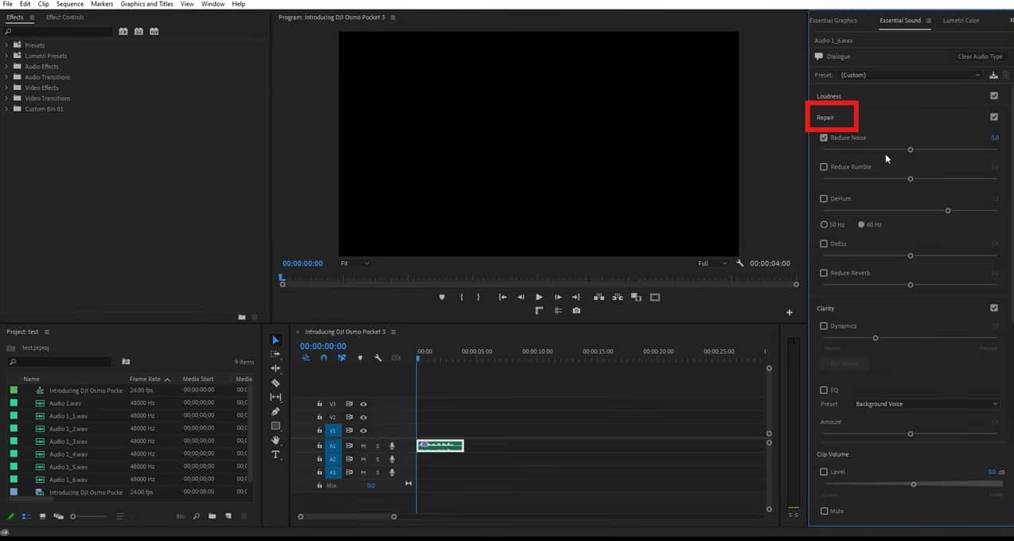Select the Pen tool
The width and height of the screenshot is (1014, 541).
point(276,411)
